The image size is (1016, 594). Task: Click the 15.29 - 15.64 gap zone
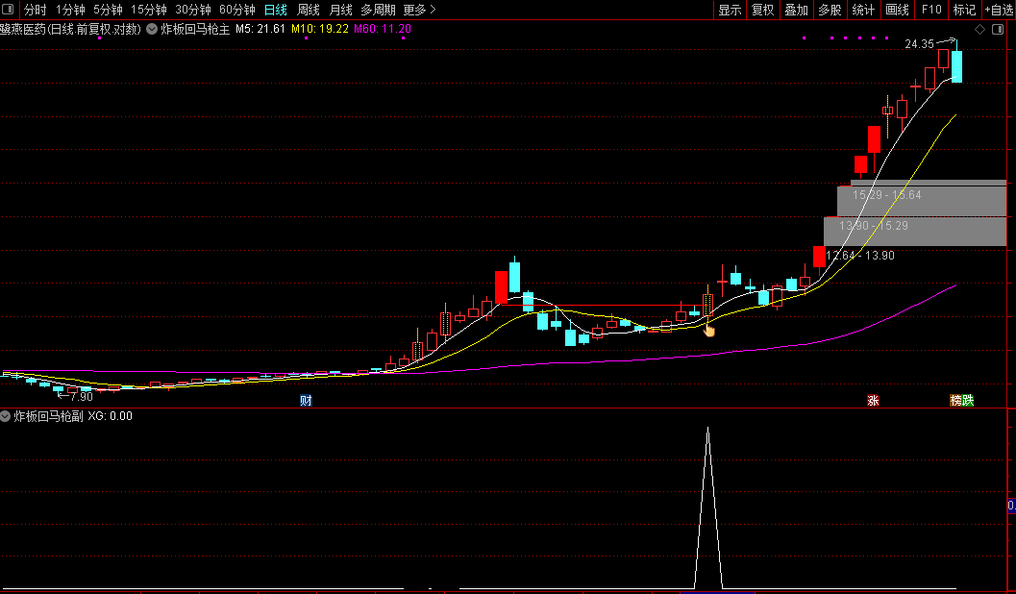click(922, 201)
